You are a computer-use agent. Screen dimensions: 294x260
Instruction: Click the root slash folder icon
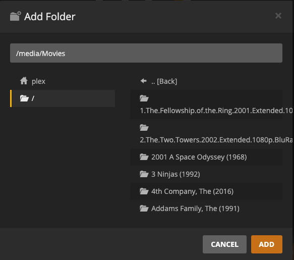pos(24,98)
